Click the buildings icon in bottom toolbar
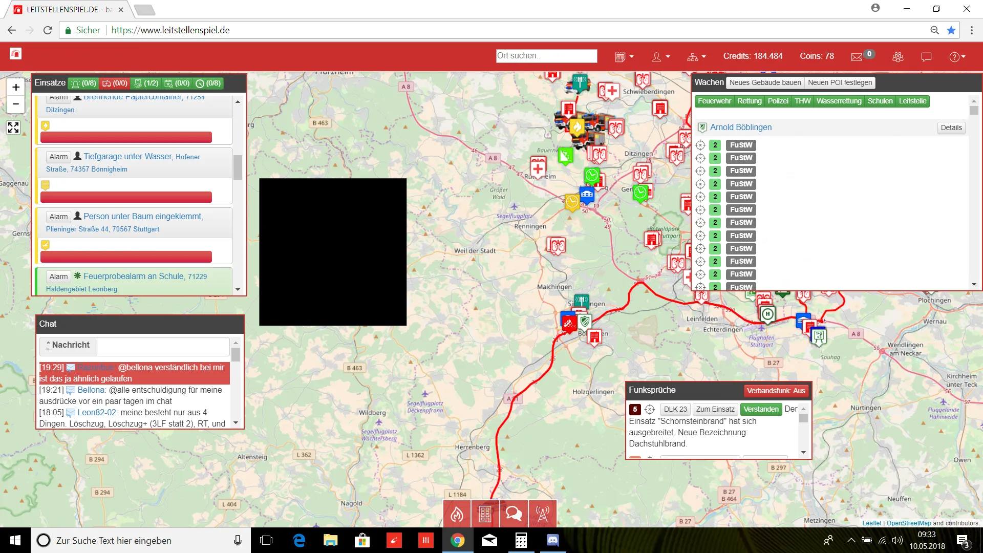983x553 pixels. click(x=485, y=514)
